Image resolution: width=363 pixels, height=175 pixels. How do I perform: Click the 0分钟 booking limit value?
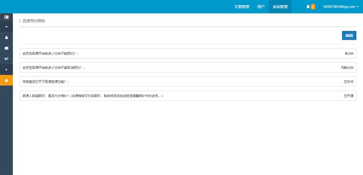click(x=349, y=54)
